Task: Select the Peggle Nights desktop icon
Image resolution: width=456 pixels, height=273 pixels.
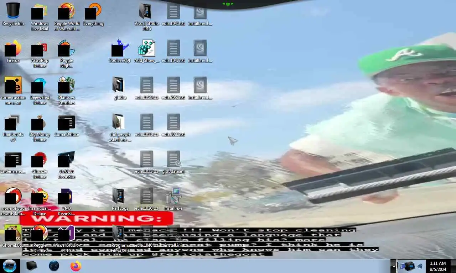Action: click(67, 53)
